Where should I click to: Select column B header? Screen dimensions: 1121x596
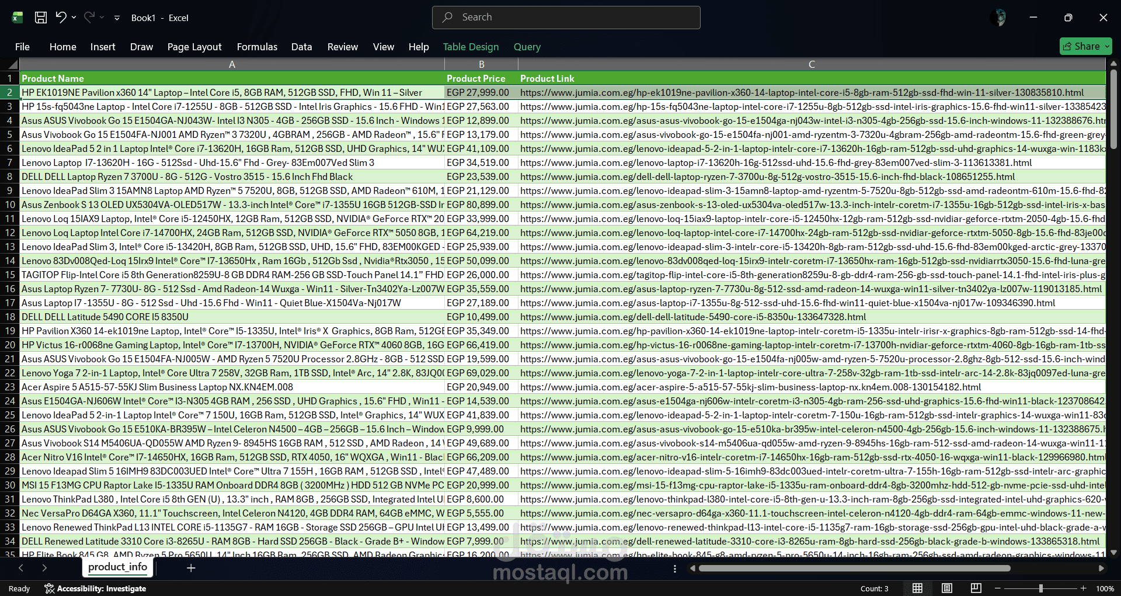point(482,64)
